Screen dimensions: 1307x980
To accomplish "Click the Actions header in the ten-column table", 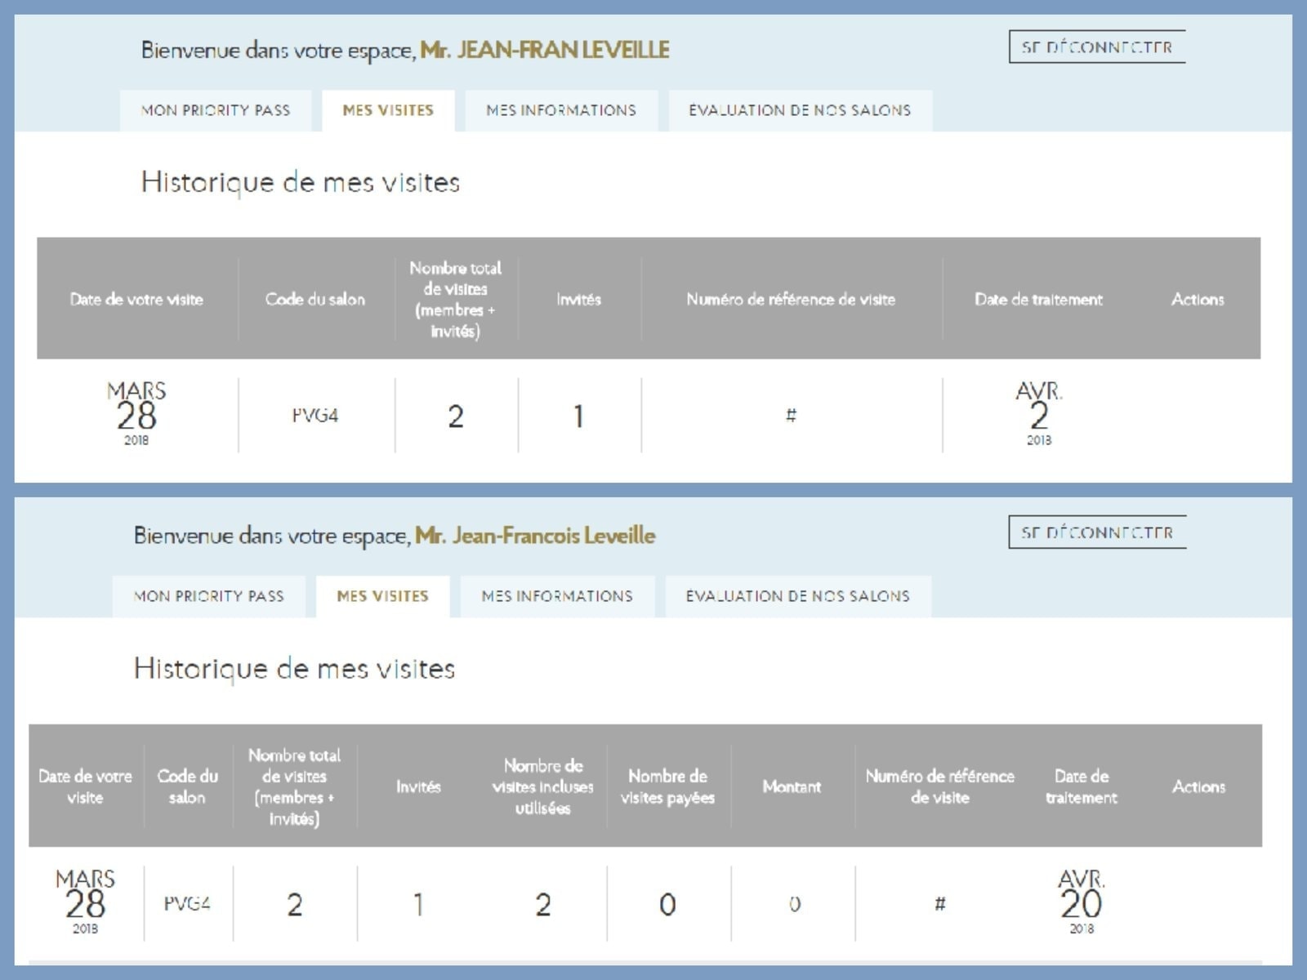I will (1198, 786).
